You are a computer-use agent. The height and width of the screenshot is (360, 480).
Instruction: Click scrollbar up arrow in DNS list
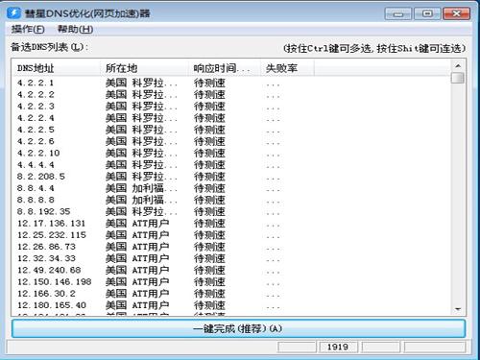point(458,66)
